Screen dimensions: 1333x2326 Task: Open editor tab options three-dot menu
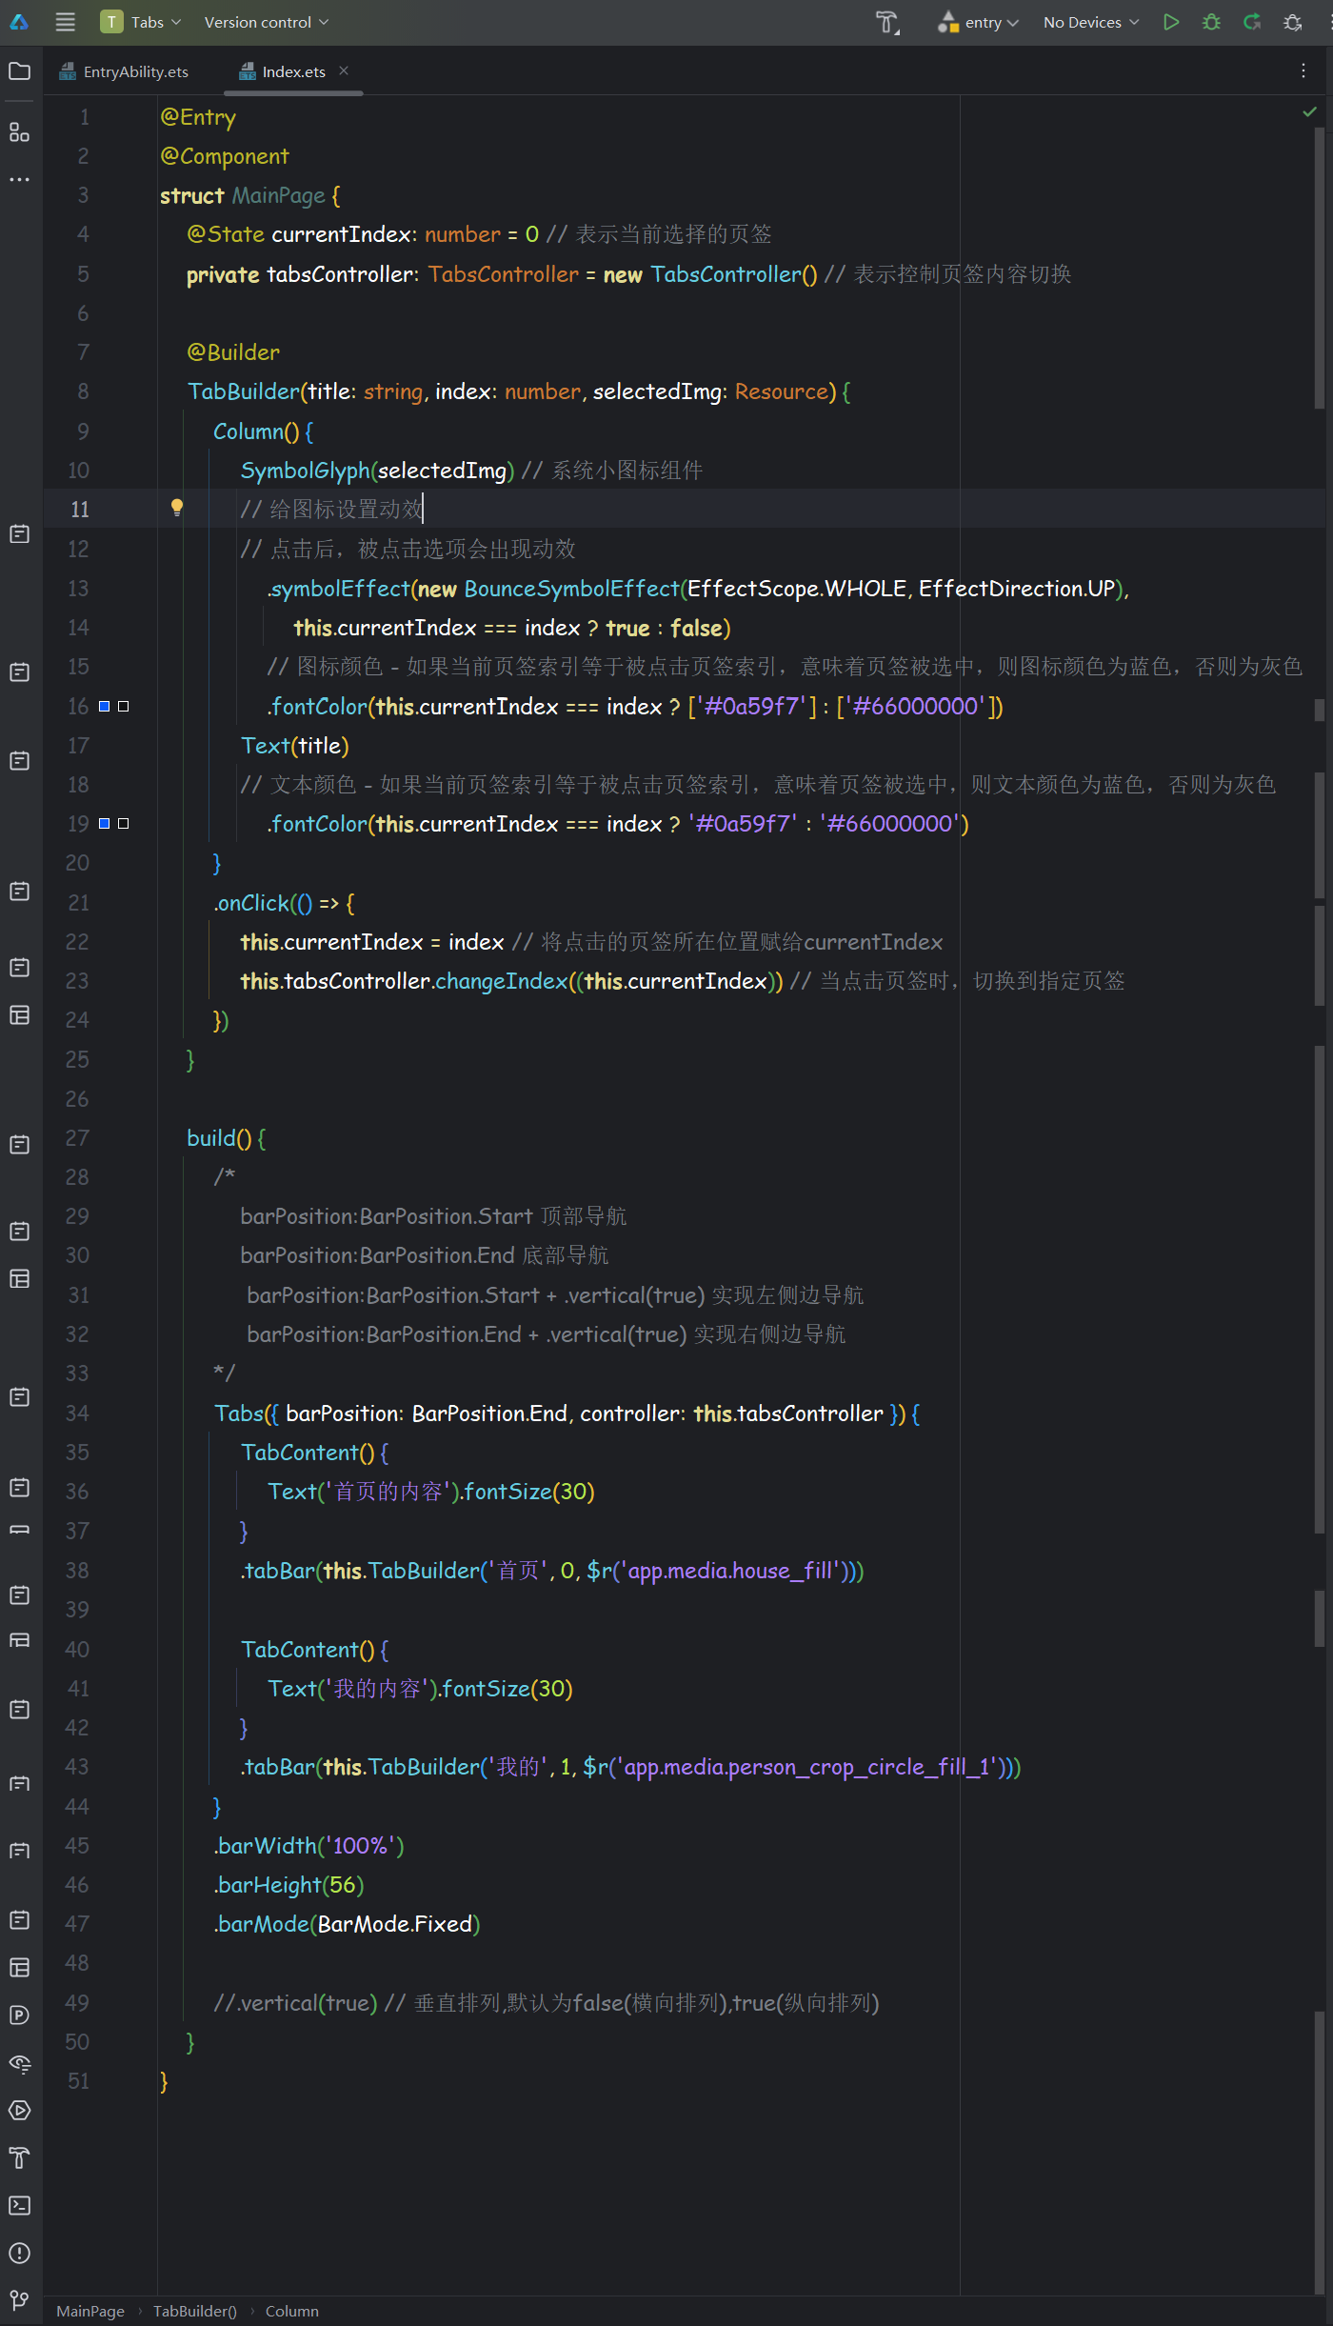[1303, 70]
